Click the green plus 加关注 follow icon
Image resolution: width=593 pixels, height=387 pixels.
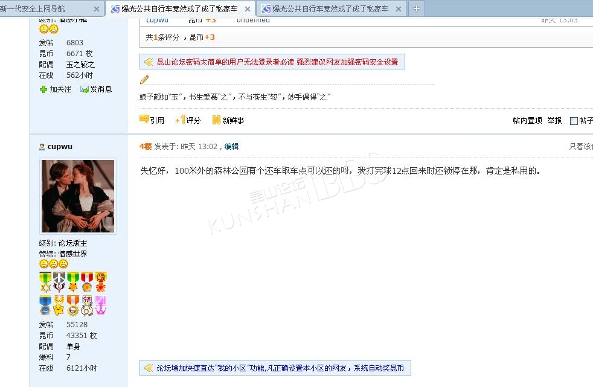click(43, 89)
